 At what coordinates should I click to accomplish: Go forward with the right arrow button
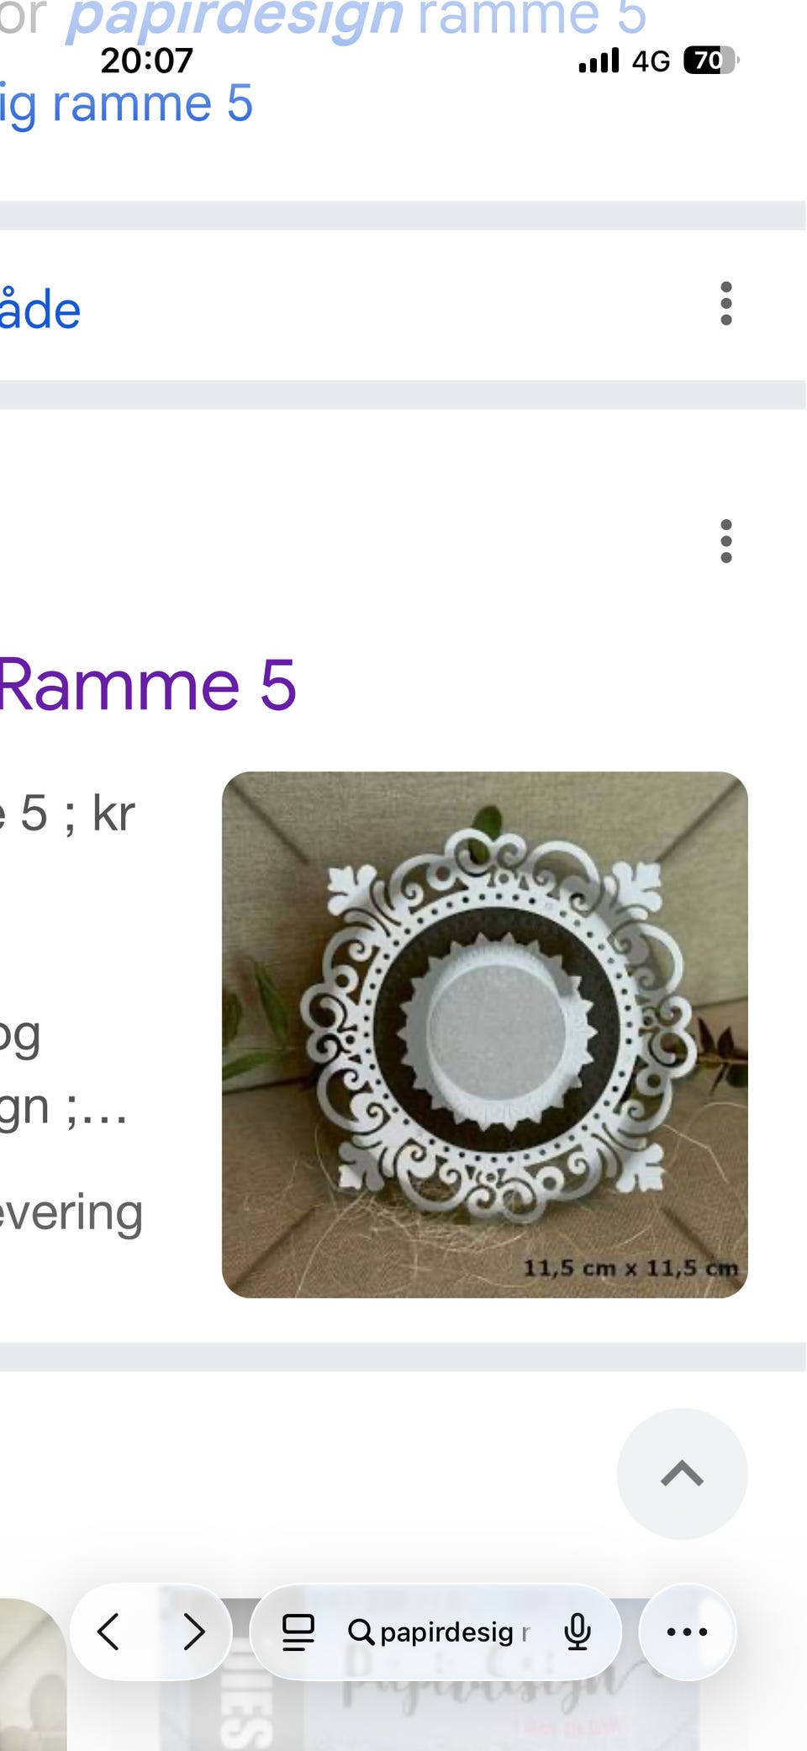pos(194,1632)
